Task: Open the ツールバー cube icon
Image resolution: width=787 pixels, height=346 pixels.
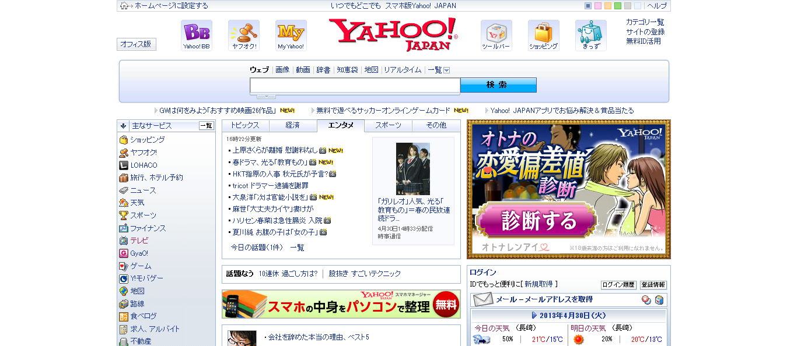Action: 496,35
